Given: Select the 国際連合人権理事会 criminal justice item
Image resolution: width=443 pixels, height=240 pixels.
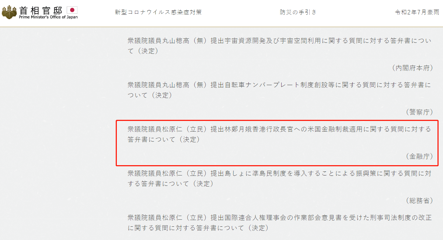Looking at the screenshot, I should (x=279, y=223).
